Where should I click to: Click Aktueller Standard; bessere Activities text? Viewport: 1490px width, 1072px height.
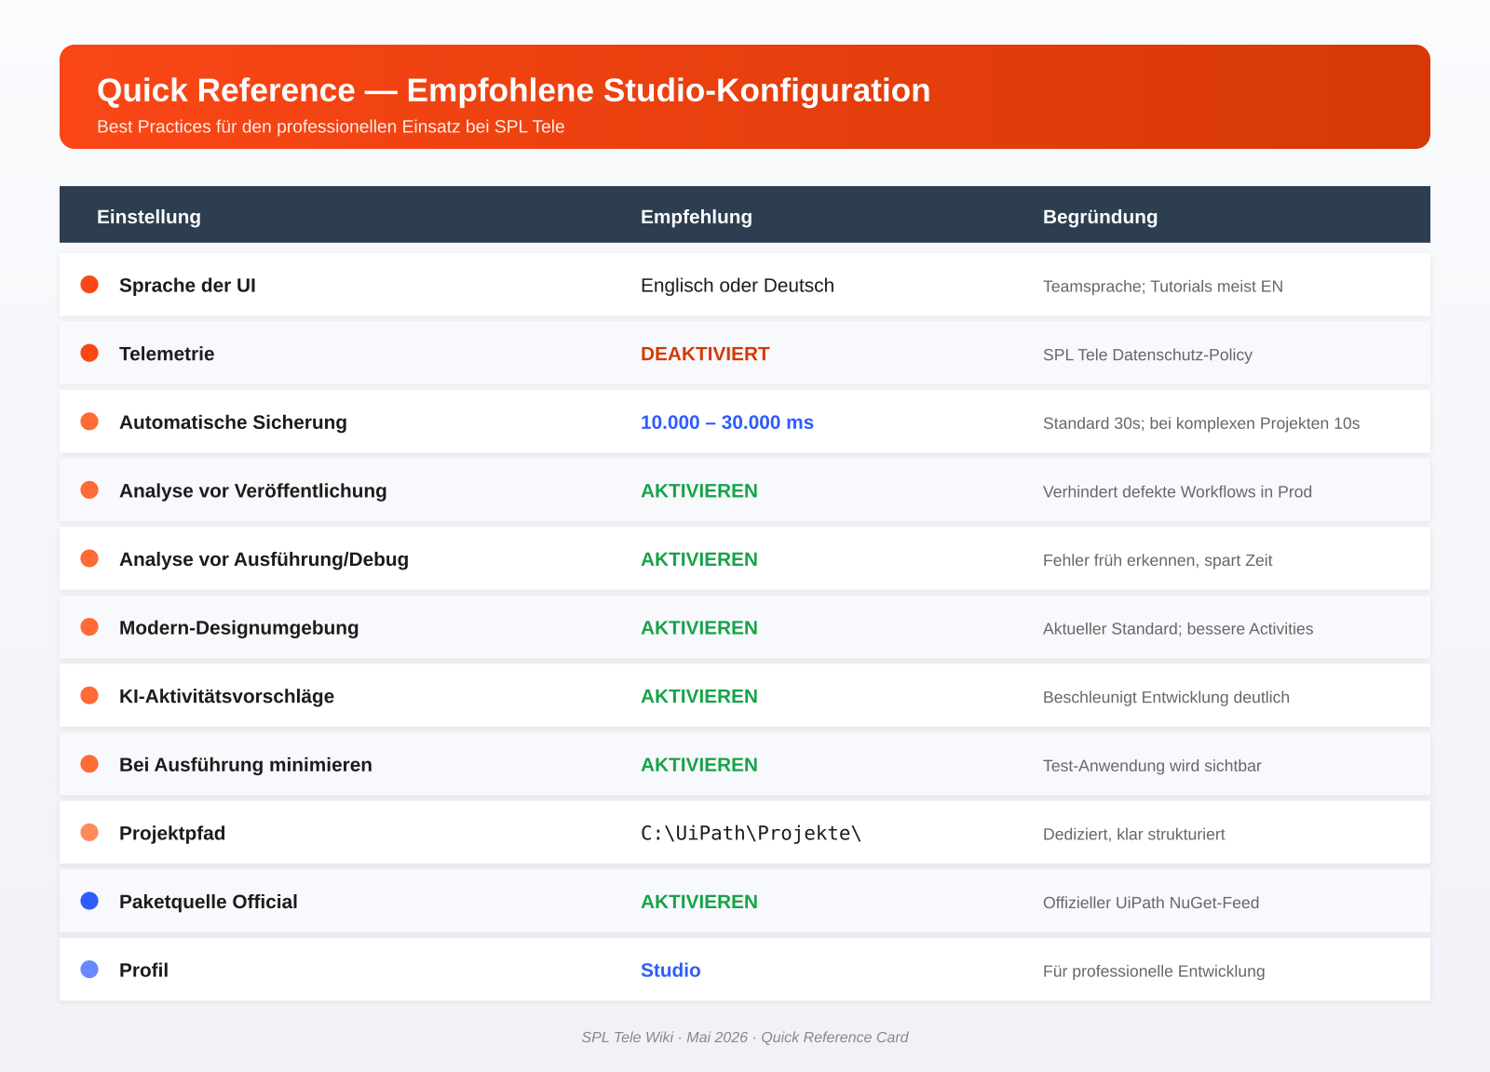[x=1178, y=629]
